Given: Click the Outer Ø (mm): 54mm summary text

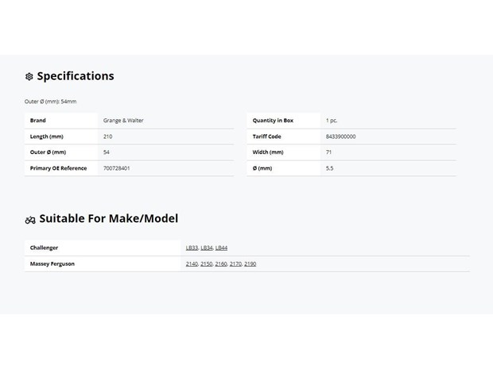Looking at the screenshot, I should click(50, 102).
